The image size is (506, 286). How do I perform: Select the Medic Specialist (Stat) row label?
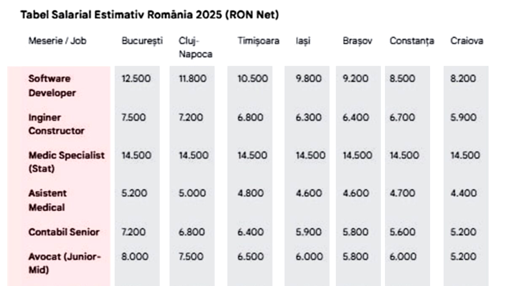(x=66, y=162)
